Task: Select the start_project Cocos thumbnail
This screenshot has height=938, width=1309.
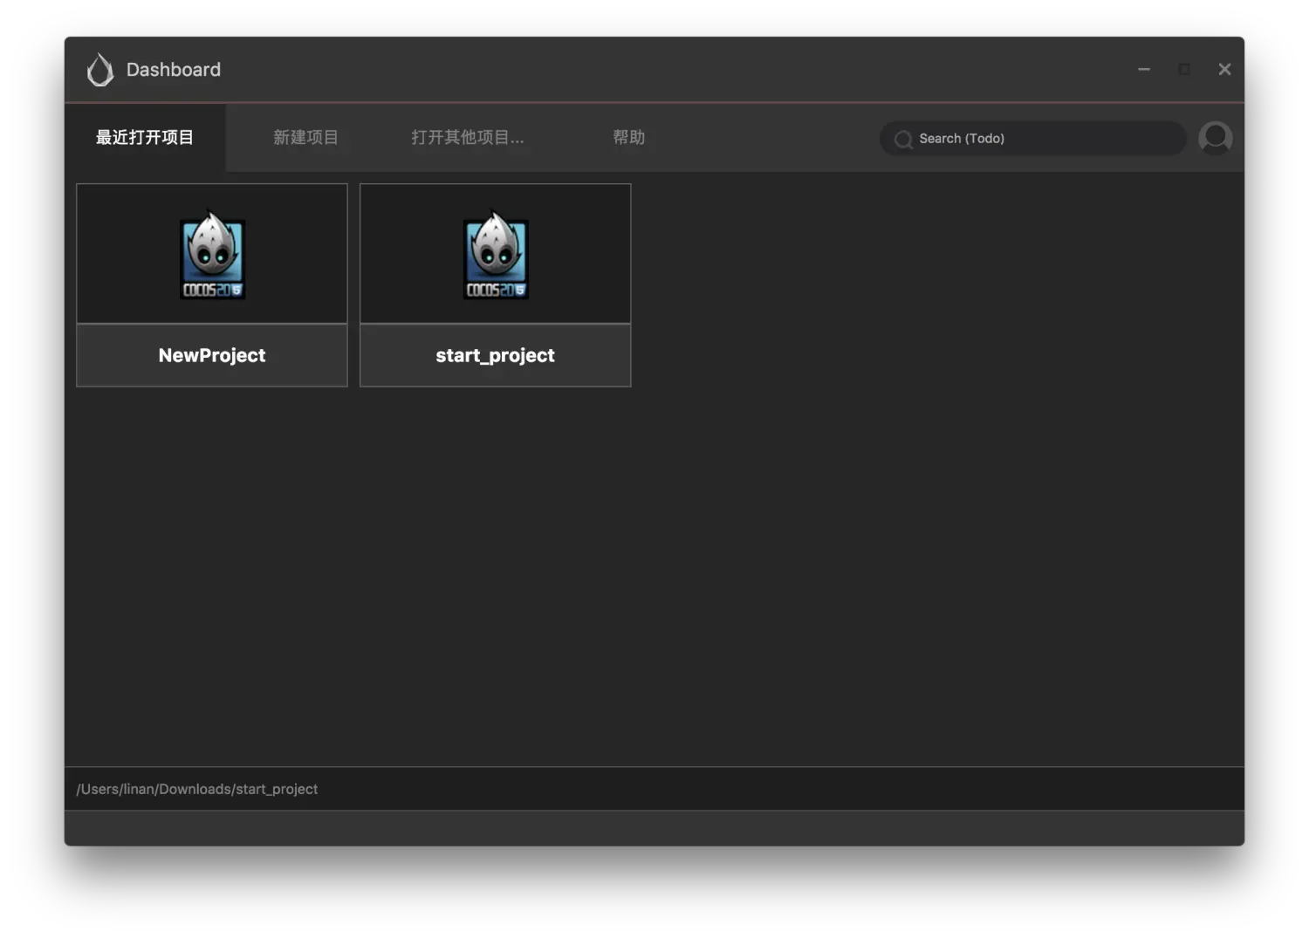Action: coord(496,255)
